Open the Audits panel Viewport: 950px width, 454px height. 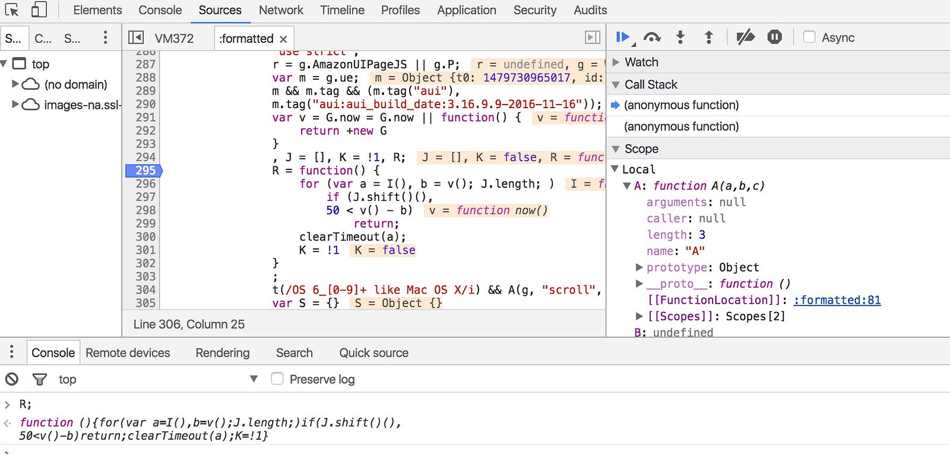click(590, 10)
